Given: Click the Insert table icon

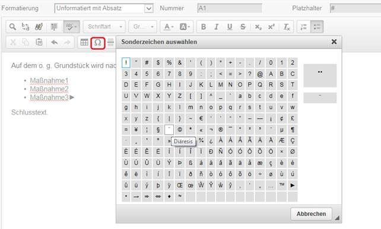Looking at the screenshot, I should point(84,43).
